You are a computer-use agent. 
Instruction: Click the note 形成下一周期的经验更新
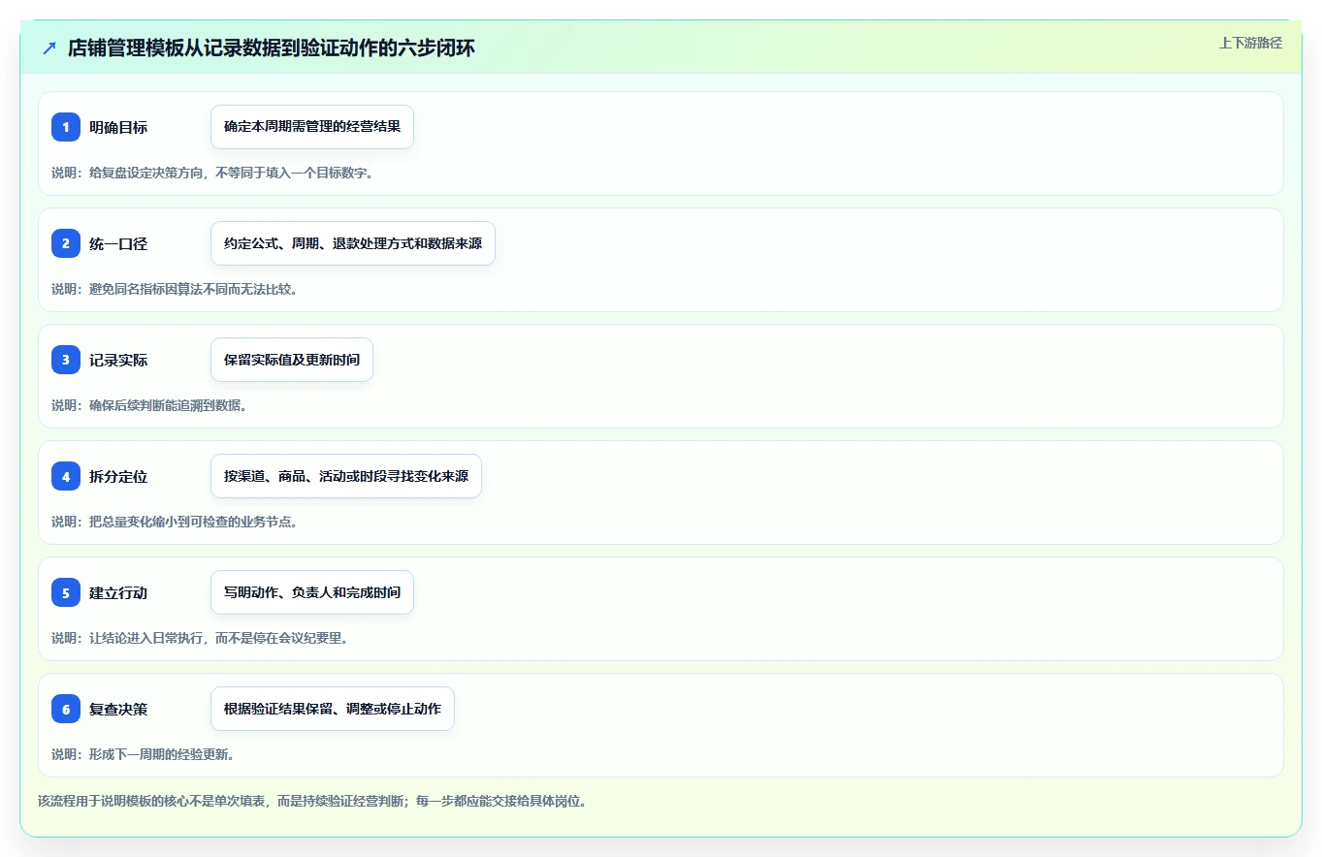click(x=161, y=754)
